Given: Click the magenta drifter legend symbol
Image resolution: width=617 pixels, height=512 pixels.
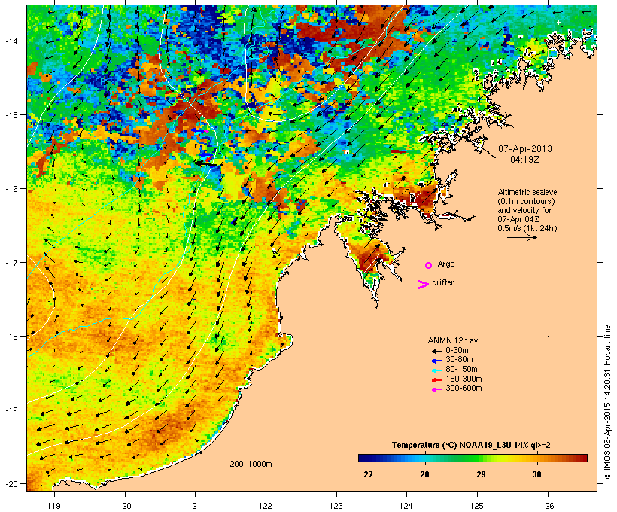Looking at the screenshot, I should [x=423, y=285].
